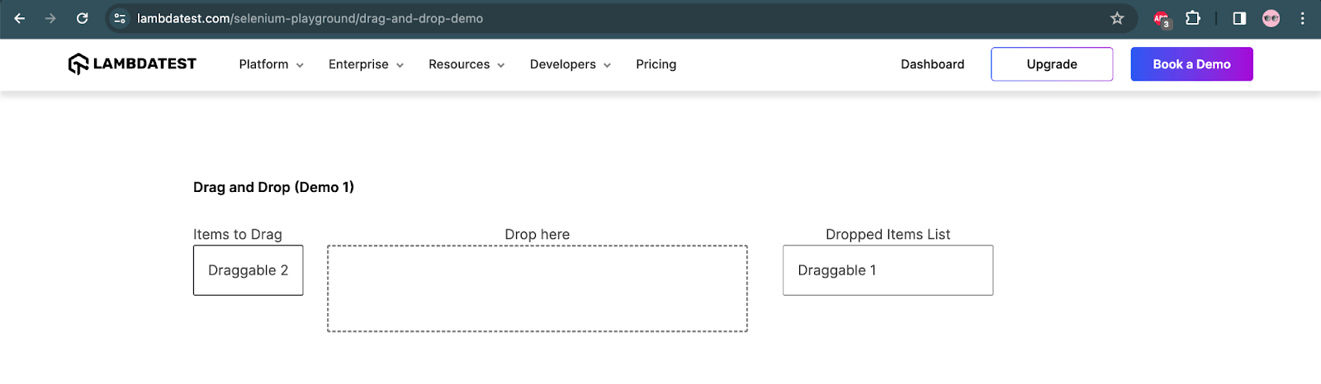Open the site information icon in the address bar

pos(120,18)
